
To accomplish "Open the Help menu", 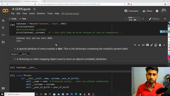I will pos(57,14).
